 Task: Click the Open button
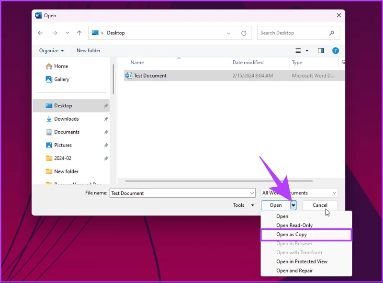[x=276, y=205]
